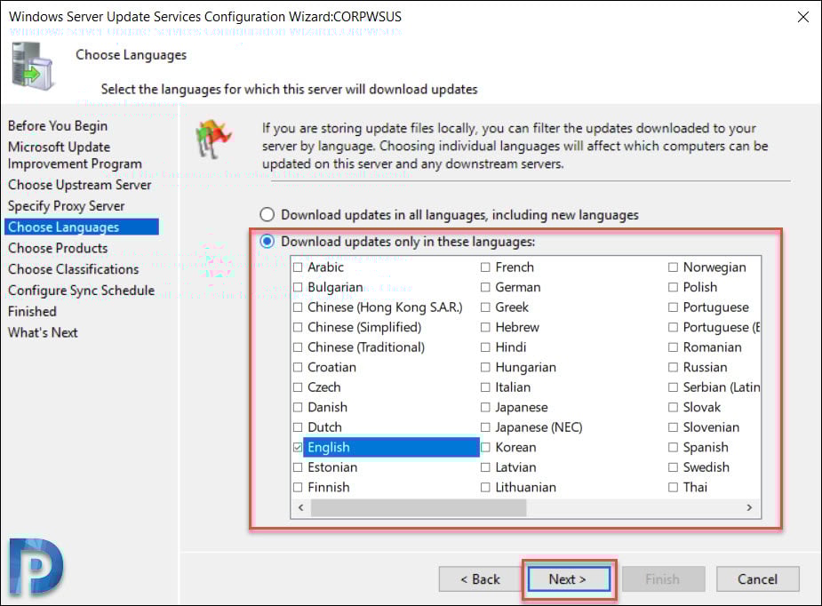822x606 pixels.
Task: Check the Portuguese language checkbox
Action: [x=673, y=307]
